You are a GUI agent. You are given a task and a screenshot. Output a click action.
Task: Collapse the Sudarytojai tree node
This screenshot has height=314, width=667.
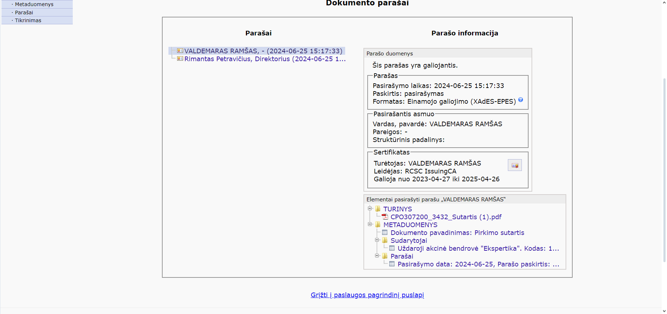tap(377, 240)
